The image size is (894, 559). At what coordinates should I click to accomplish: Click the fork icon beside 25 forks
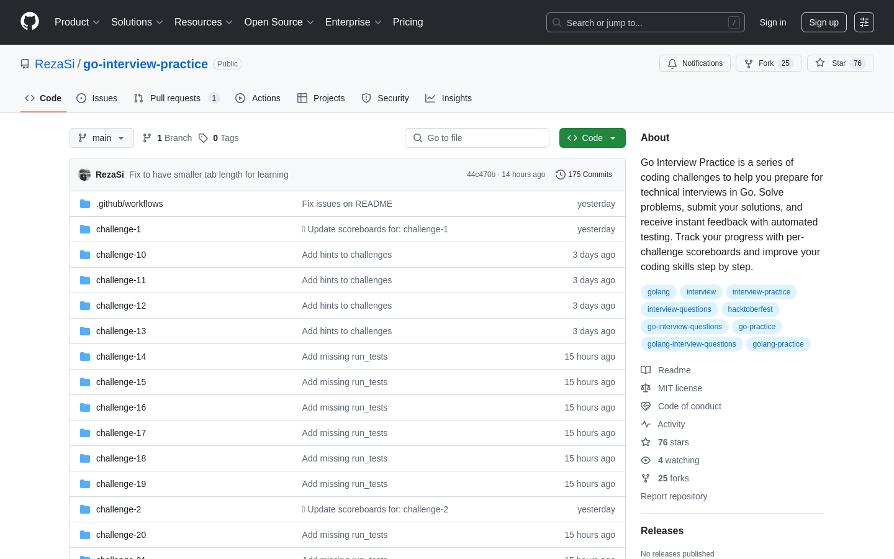646,478
